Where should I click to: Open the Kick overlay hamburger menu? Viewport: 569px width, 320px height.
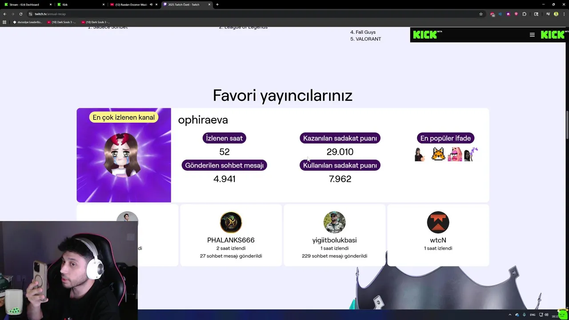[532, 35]
